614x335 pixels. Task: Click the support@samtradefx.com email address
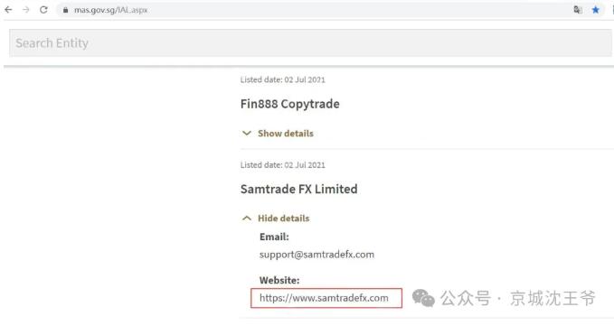pyautogui.click(x=316, y=255)
